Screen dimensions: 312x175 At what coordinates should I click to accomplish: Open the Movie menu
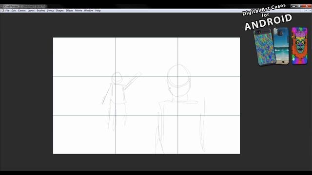click(x=78, y=11)
